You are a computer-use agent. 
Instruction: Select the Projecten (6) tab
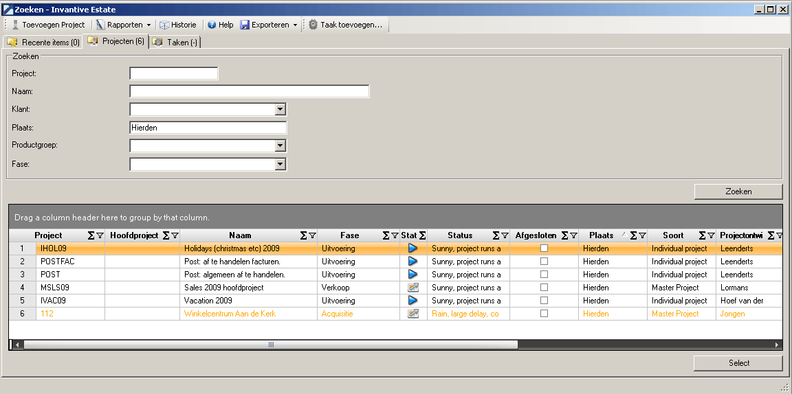(116, 41)
